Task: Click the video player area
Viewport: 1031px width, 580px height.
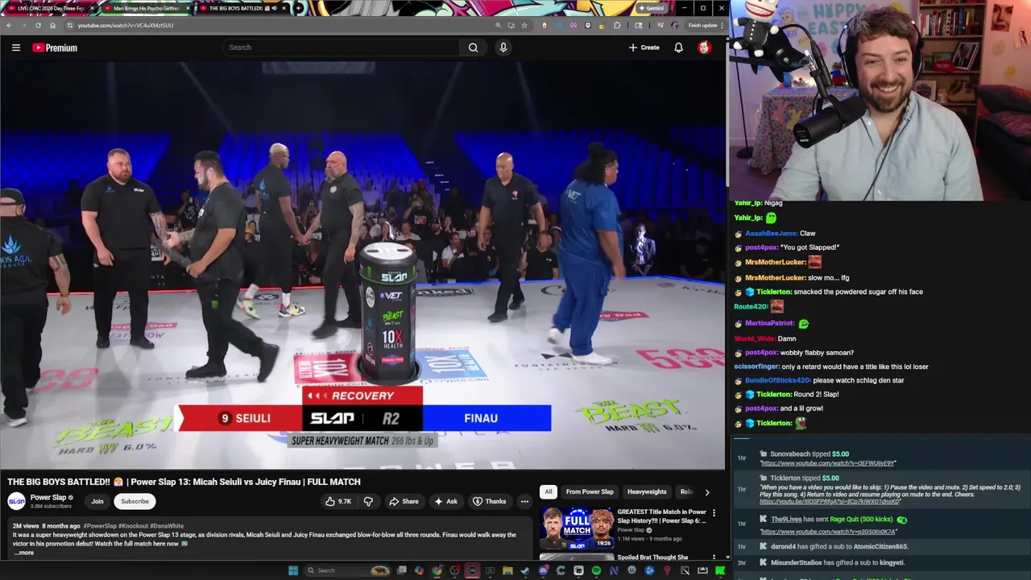Action: coord(362,266)
